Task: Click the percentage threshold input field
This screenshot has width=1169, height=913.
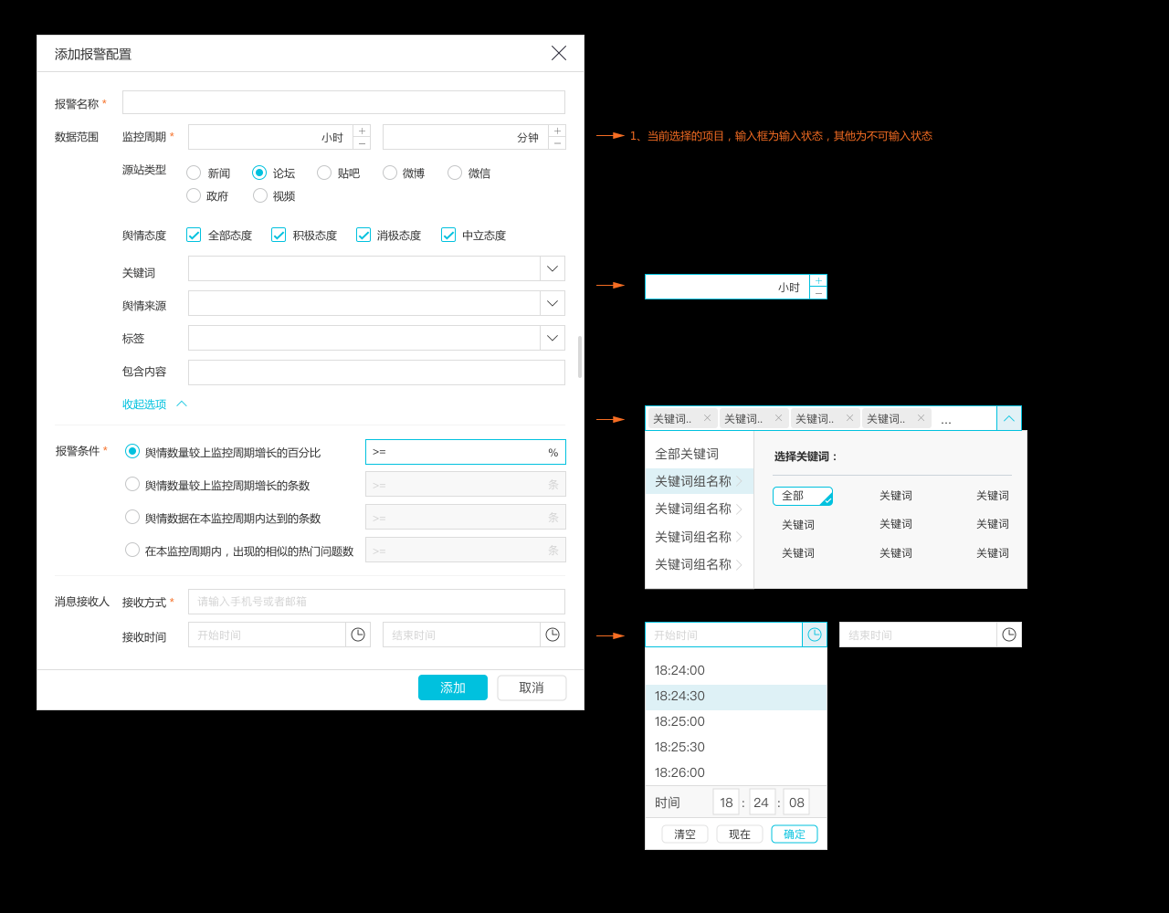Action: [466, 452]
